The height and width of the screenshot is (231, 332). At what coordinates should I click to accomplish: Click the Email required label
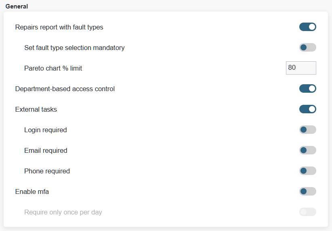point(46,150)
